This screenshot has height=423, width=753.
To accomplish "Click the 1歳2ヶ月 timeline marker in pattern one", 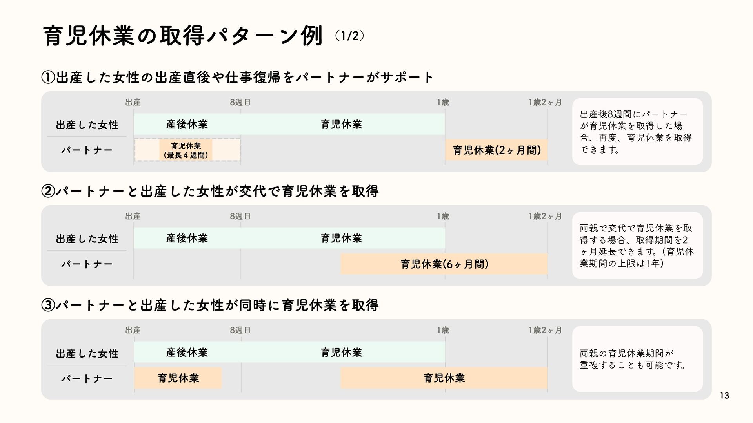I will [x=545, y=103].
